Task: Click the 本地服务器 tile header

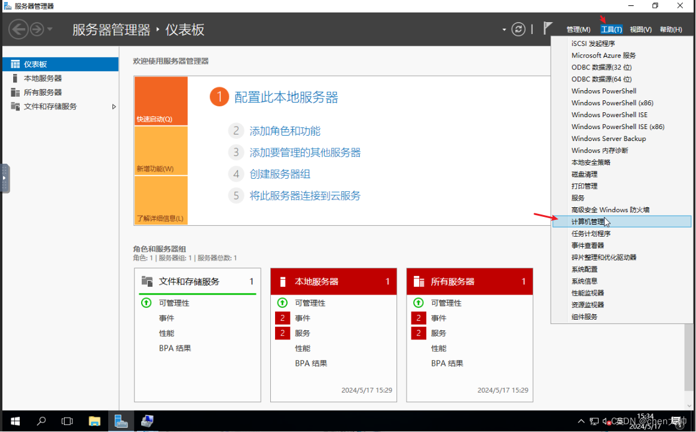Action: (334, 281)
